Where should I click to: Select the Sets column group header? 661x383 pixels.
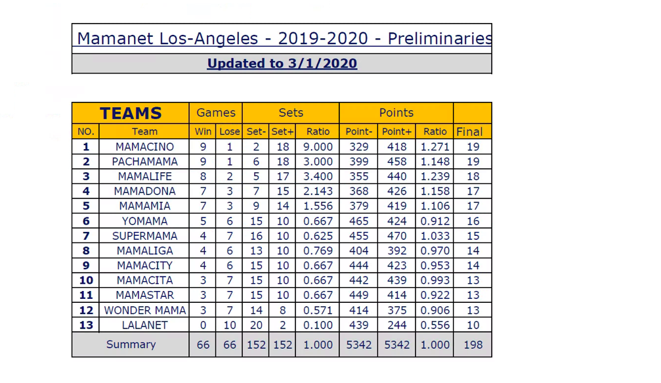coord(291,113)
